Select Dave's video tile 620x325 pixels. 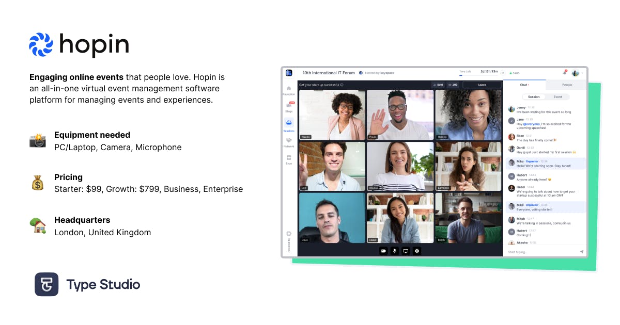(332, 218)
